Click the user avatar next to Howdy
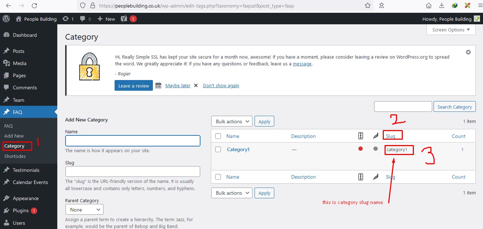 477,19
